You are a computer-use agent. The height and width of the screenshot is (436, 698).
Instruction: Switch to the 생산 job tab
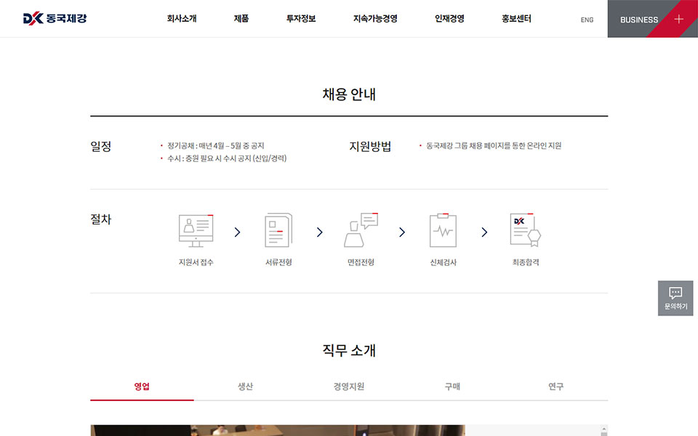tap(246, 387)
